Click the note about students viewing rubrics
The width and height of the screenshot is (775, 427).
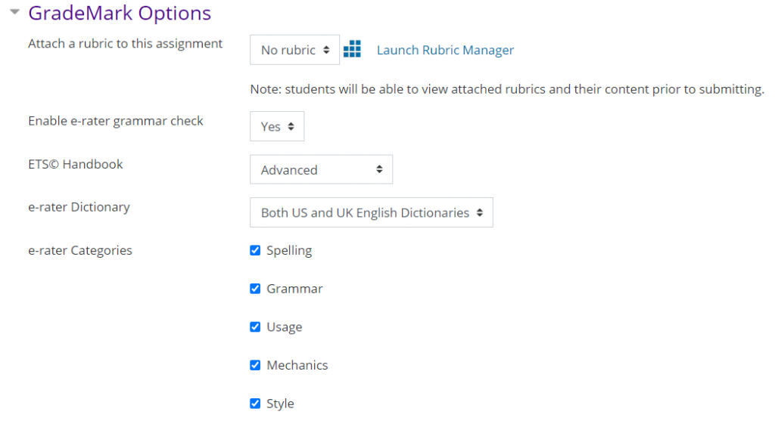(506, 89)
